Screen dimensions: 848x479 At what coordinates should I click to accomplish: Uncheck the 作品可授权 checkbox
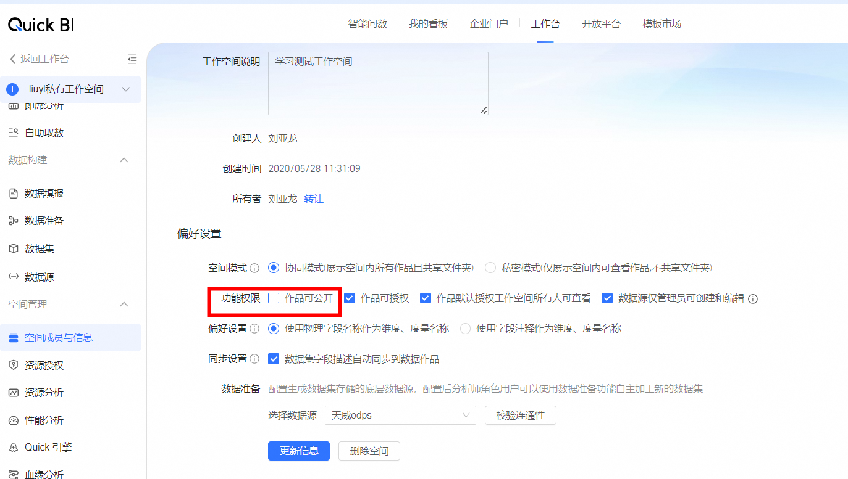(x=350, y=298)
